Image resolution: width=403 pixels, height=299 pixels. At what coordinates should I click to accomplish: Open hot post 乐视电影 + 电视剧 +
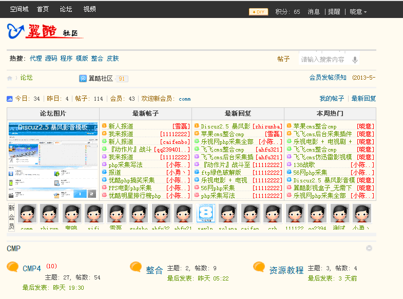point(322,142)
